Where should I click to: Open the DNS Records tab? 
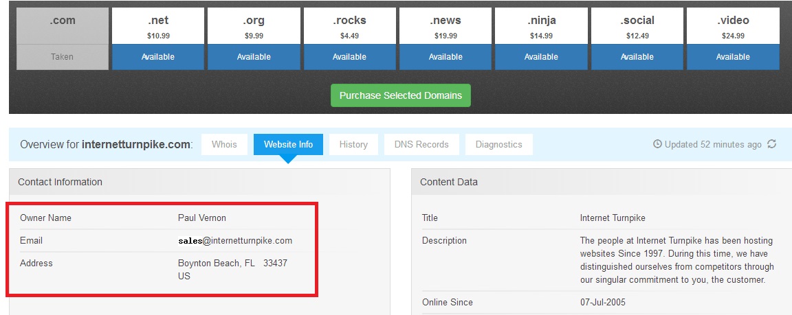[x=421, y=144]
